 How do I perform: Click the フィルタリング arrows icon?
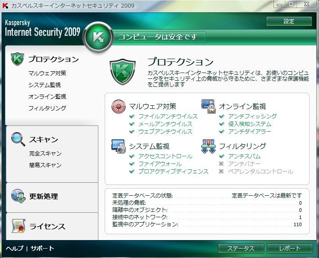[208, 146]
